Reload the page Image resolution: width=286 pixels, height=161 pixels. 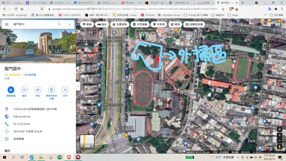coord(16,9)
